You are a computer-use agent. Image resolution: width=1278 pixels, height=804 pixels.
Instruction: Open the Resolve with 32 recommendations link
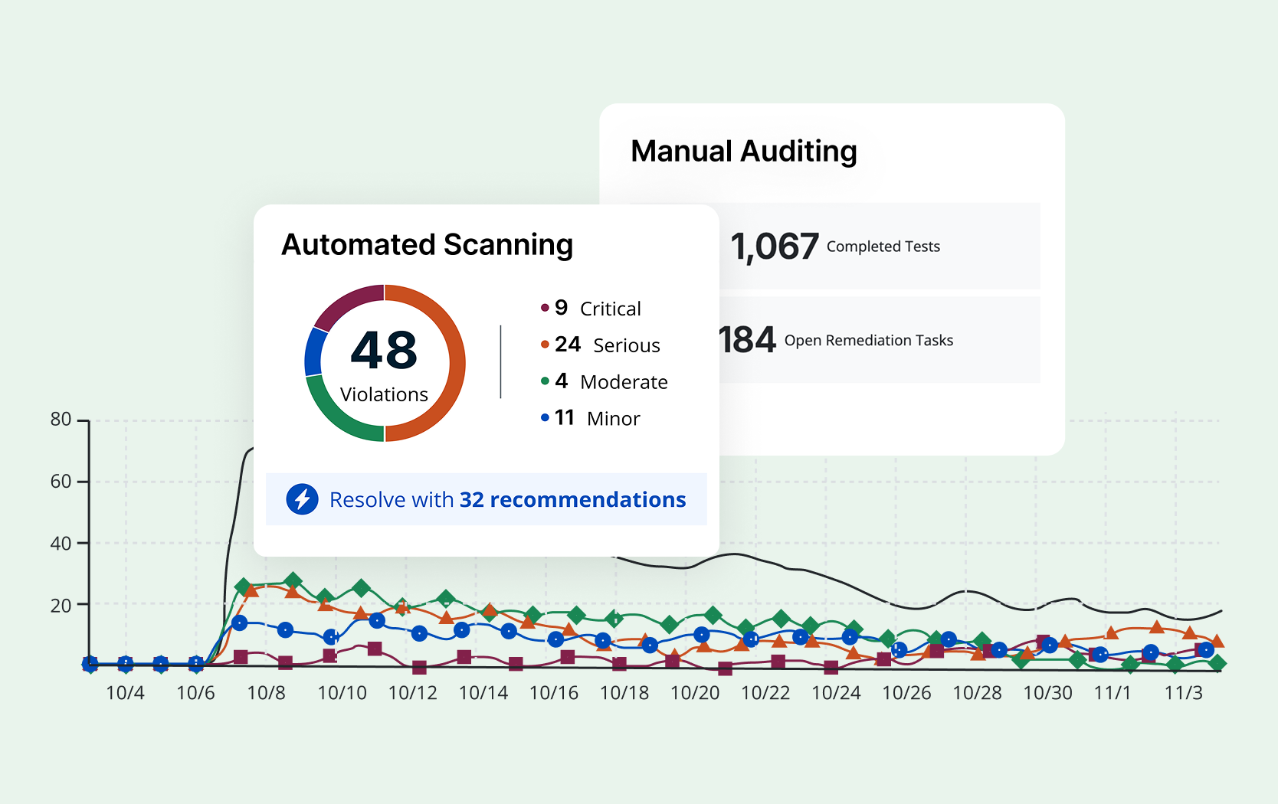click(x=507, y=499)
